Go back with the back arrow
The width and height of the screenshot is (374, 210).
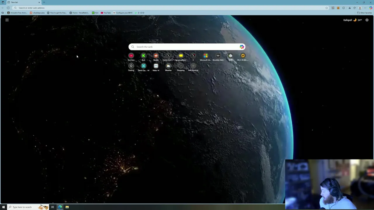(3, 8)
